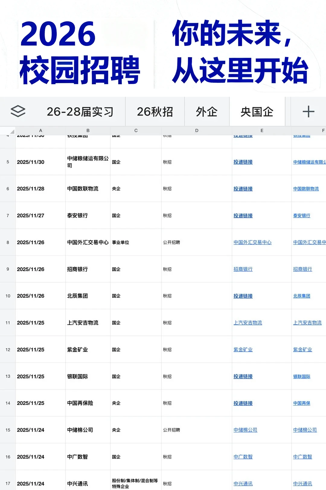Open 中兴通讯 link in column E
This screenshot has height=490, width=326.
[243, 484]
